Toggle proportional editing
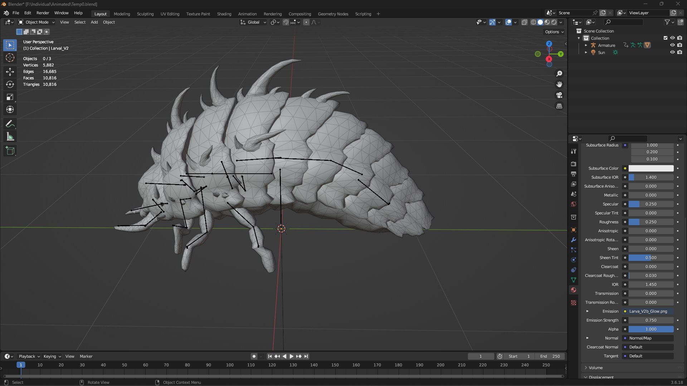This screenshot has width=687, height=386. (x=306, y=22)
